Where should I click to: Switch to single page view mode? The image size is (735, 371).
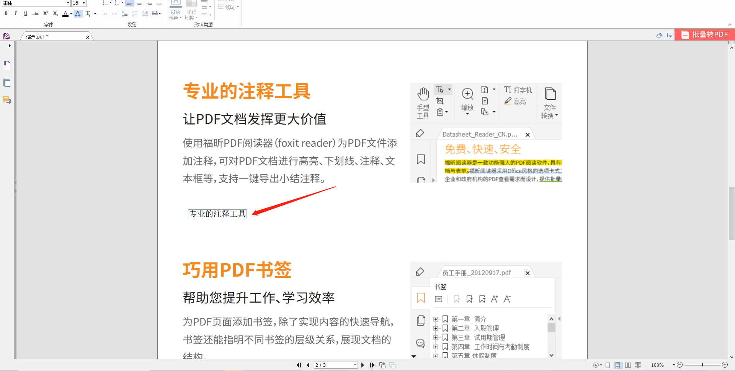point(608,365)
